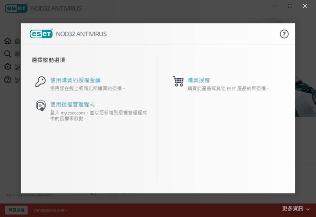Maximize the ESET main window
The width and height of the screenshot is (316, 217).
(x=290, y=6)
